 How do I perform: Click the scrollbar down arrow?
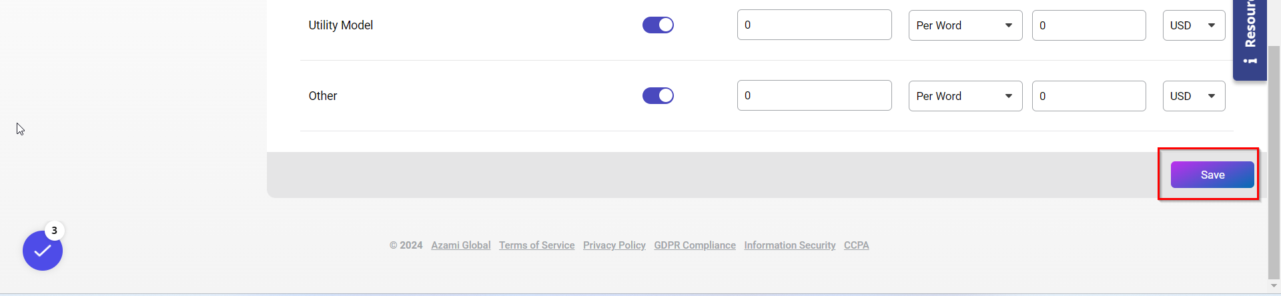(1274, 286)
